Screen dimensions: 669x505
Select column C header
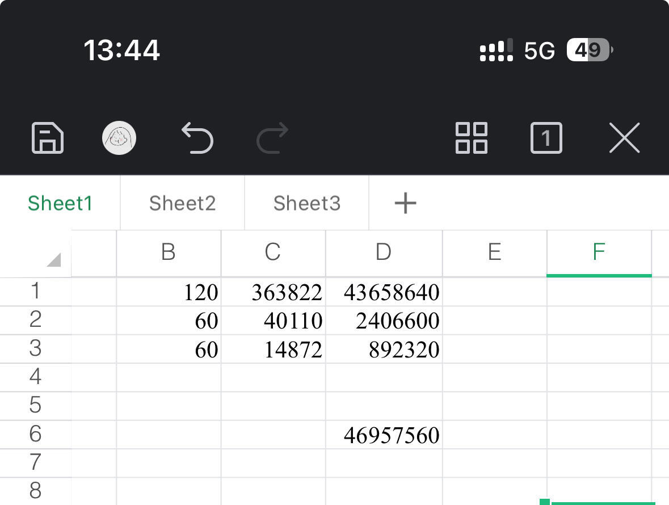pos(273,253)
